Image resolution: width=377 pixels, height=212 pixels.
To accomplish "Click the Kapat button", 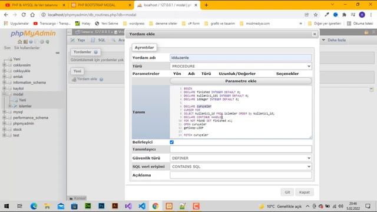I will point(305,192).
